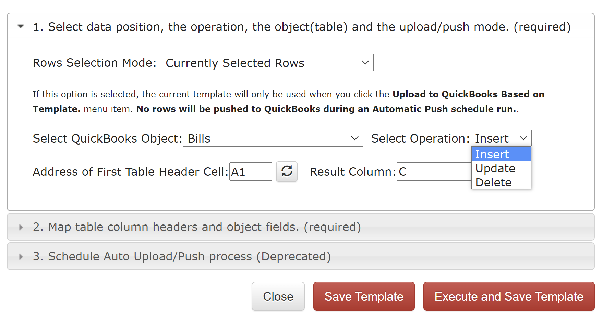
Task: Click the chevron arrow on Rows Selection Mode
Action: click(x=365, y=63)
